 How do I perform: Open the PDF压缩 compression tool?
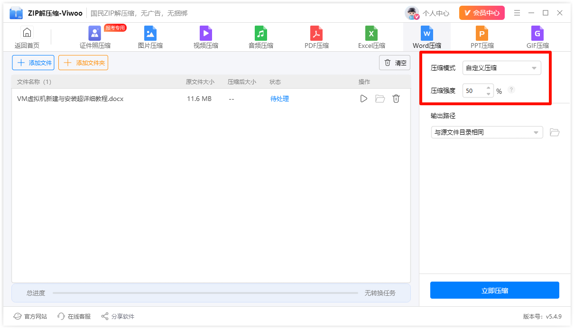coord(316,37)
